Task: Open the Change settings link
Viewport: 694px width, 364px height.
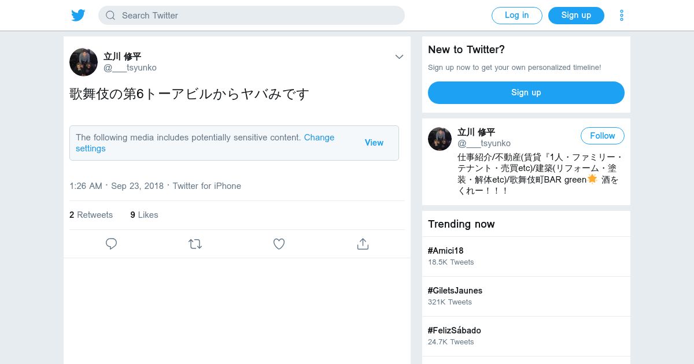Action: pos(319,138)
